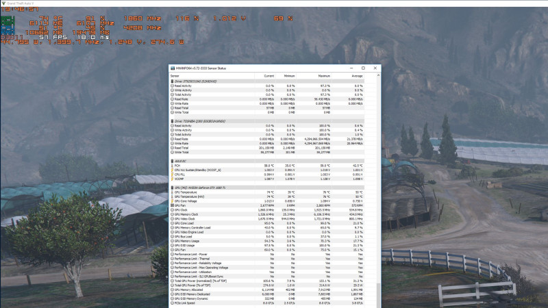Click the Grand Theft Auto V title text
The width and height of the screenshot is (548, 308).
pyautogui.click(x=21, y=3)
